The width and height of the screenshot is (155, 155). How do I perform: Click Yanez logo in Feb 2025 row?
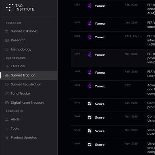(x=90, y=73)
